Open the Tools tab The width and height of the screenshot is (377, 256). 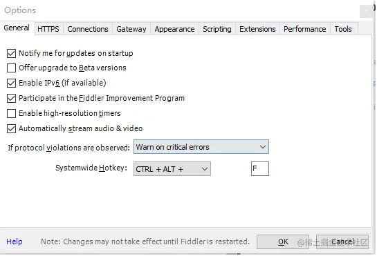(x=343, y=29)
